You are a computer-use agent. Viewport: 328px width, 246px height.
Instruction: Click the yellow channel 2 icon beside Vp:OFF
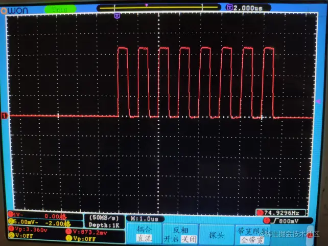pyautogui.click(x=68, y=238)
